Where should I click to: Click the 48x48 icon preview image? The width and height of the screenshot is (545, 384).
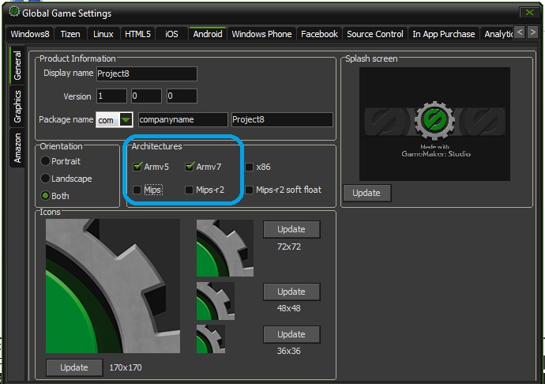pos(215,300)
